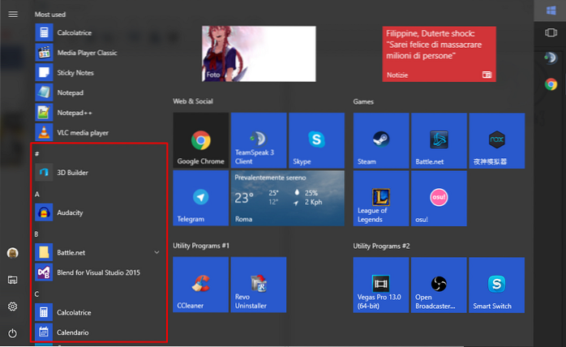Launch the Open Broadcaster tile
The image size is (566, 347).
pos(438,285)
